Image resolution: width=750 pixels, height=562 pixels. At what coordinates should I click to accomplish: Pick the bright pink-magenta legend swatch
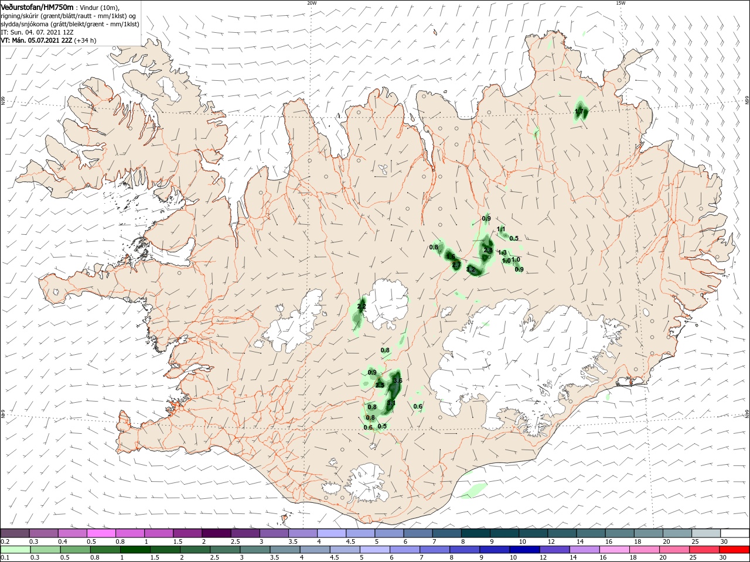click(x=101, y=533)
